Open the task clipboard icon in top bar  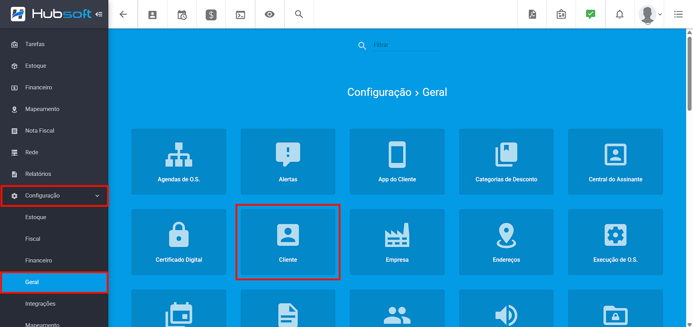tap(561, 14)
